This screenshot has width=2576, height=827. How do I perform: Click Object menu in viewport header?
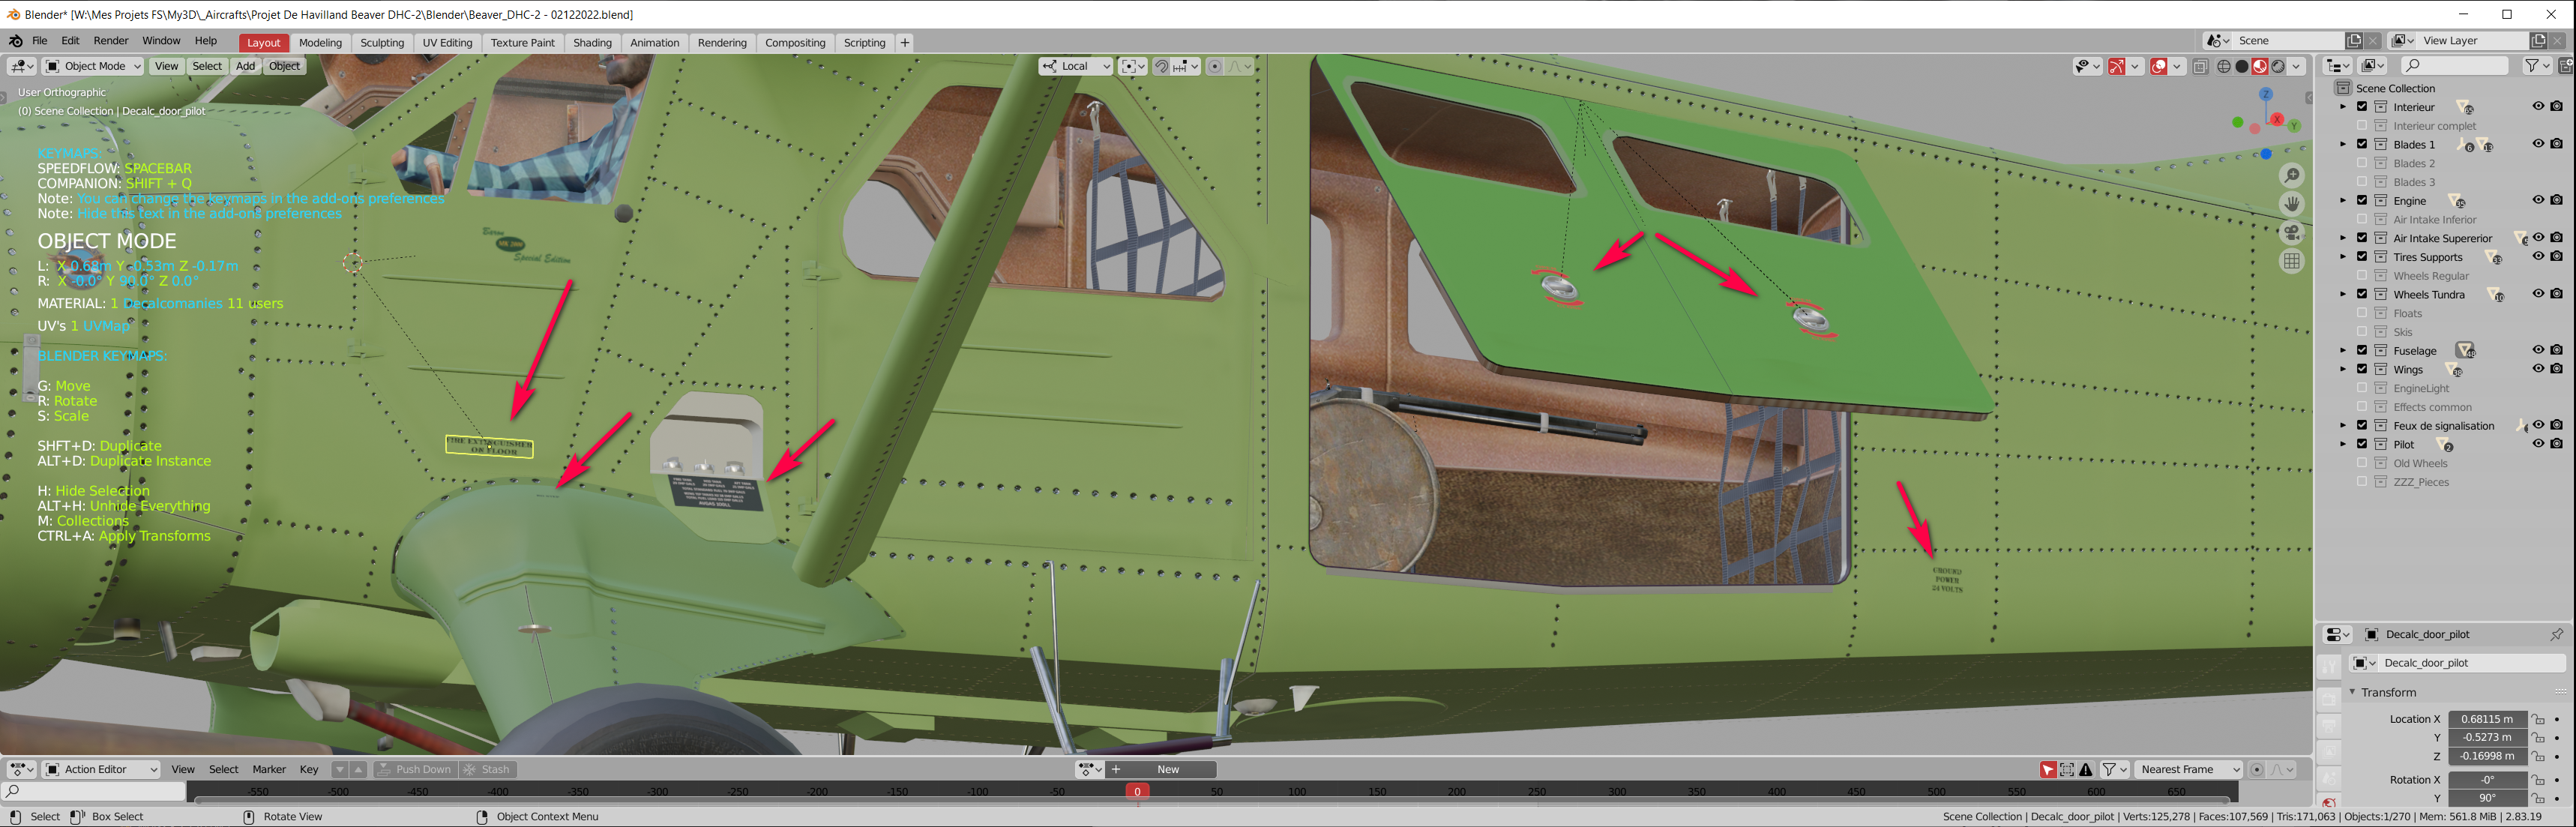point(284,66)
